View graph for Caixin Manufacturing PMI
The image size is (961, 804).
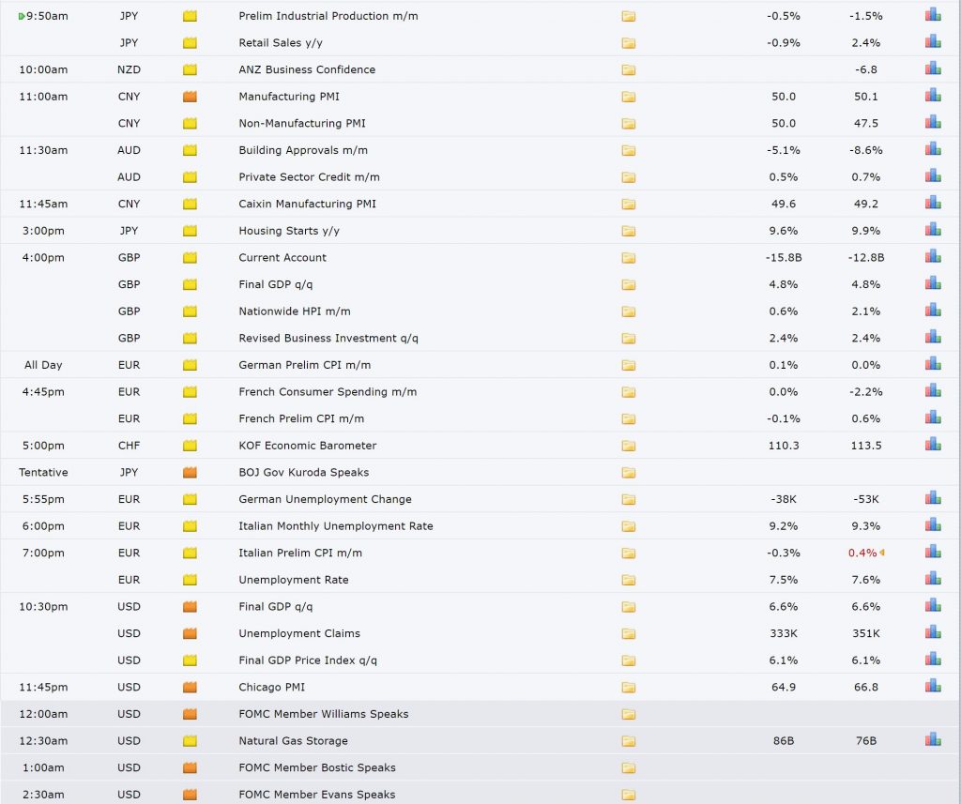[933, 203]
